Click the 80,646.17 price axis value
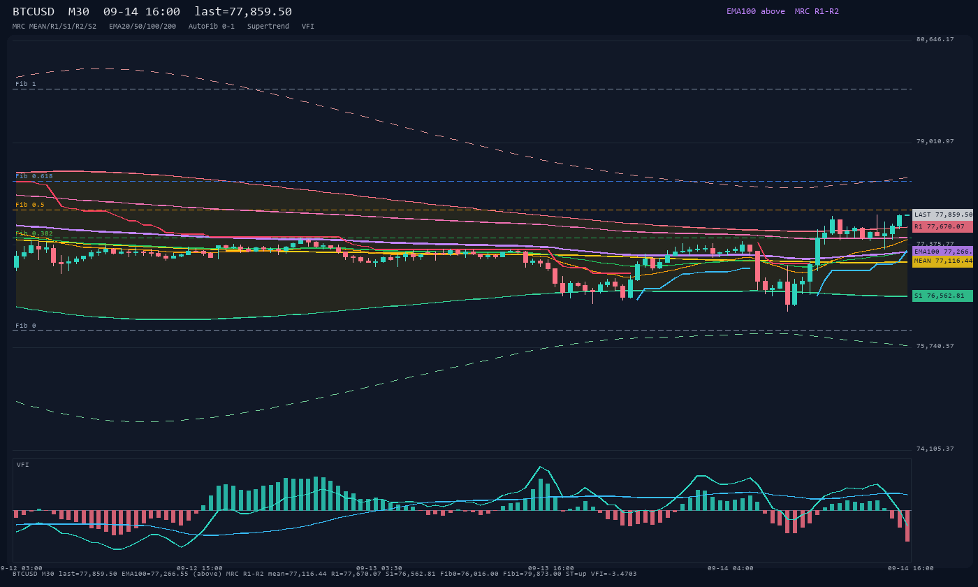978x587 pixels. coord(935,39)
